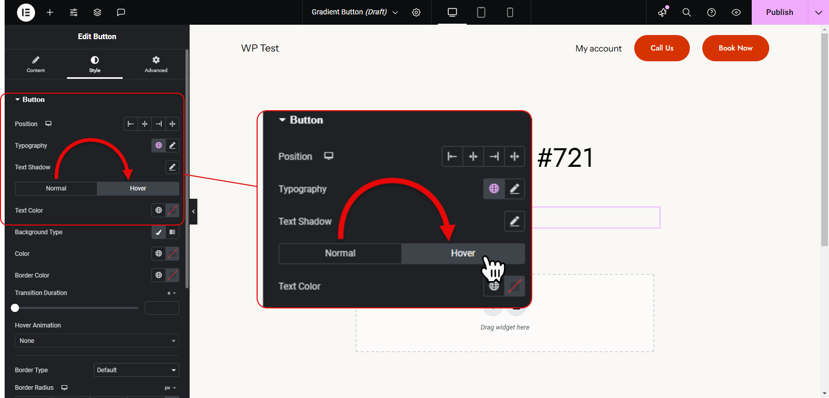
Task: Collapse the Button section
Action: pos(30,100)
